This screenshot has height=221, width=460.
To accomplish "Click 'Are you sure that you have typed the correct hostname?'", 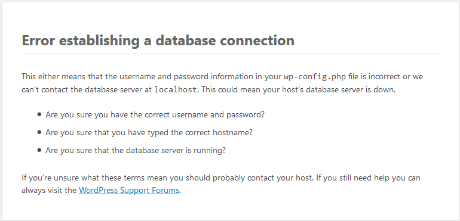I will coord(149,133).
